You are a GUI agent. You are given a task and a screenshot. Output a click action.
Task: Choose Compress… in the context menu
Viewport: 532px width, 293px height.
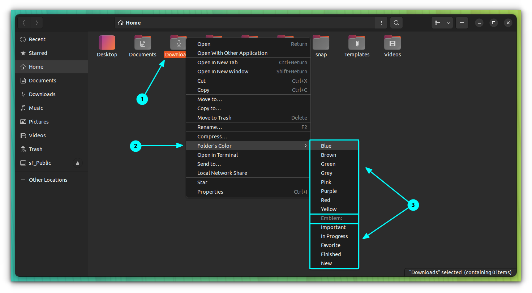click(248, 137)
